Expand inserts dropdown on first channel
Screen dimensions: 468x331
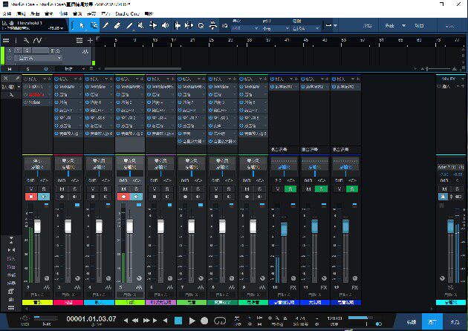click(x=45, y=79)
